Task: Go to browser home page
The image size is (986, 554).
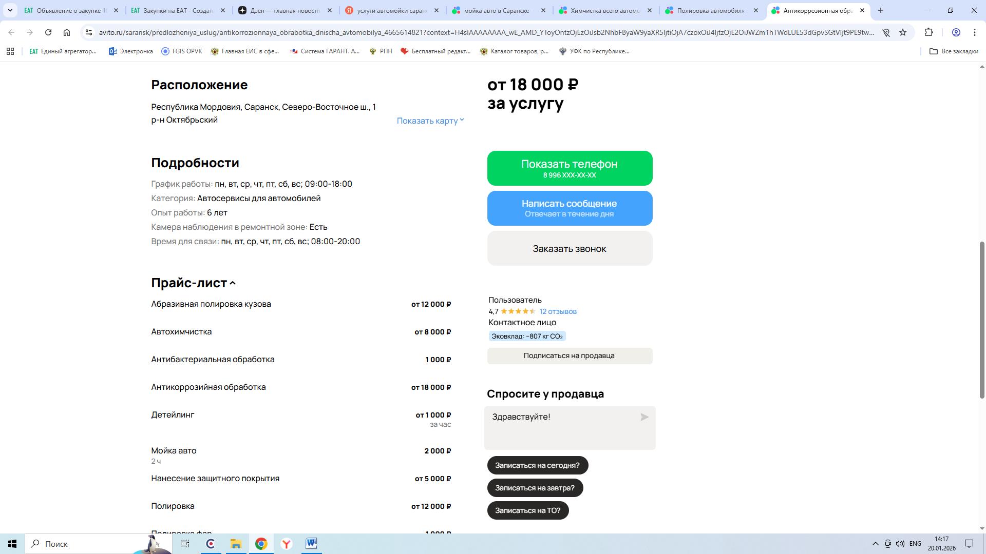Action: click(x=67, y=32)
